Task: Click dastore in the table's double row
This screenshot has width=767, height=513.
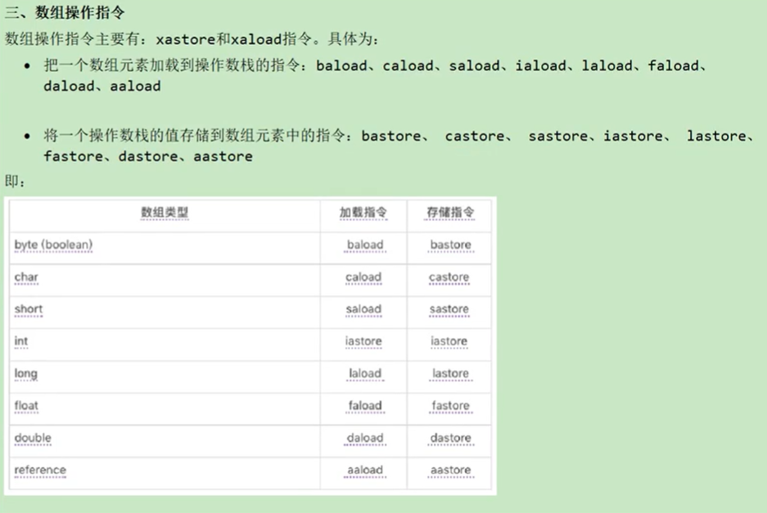Action: click(450, 438)
